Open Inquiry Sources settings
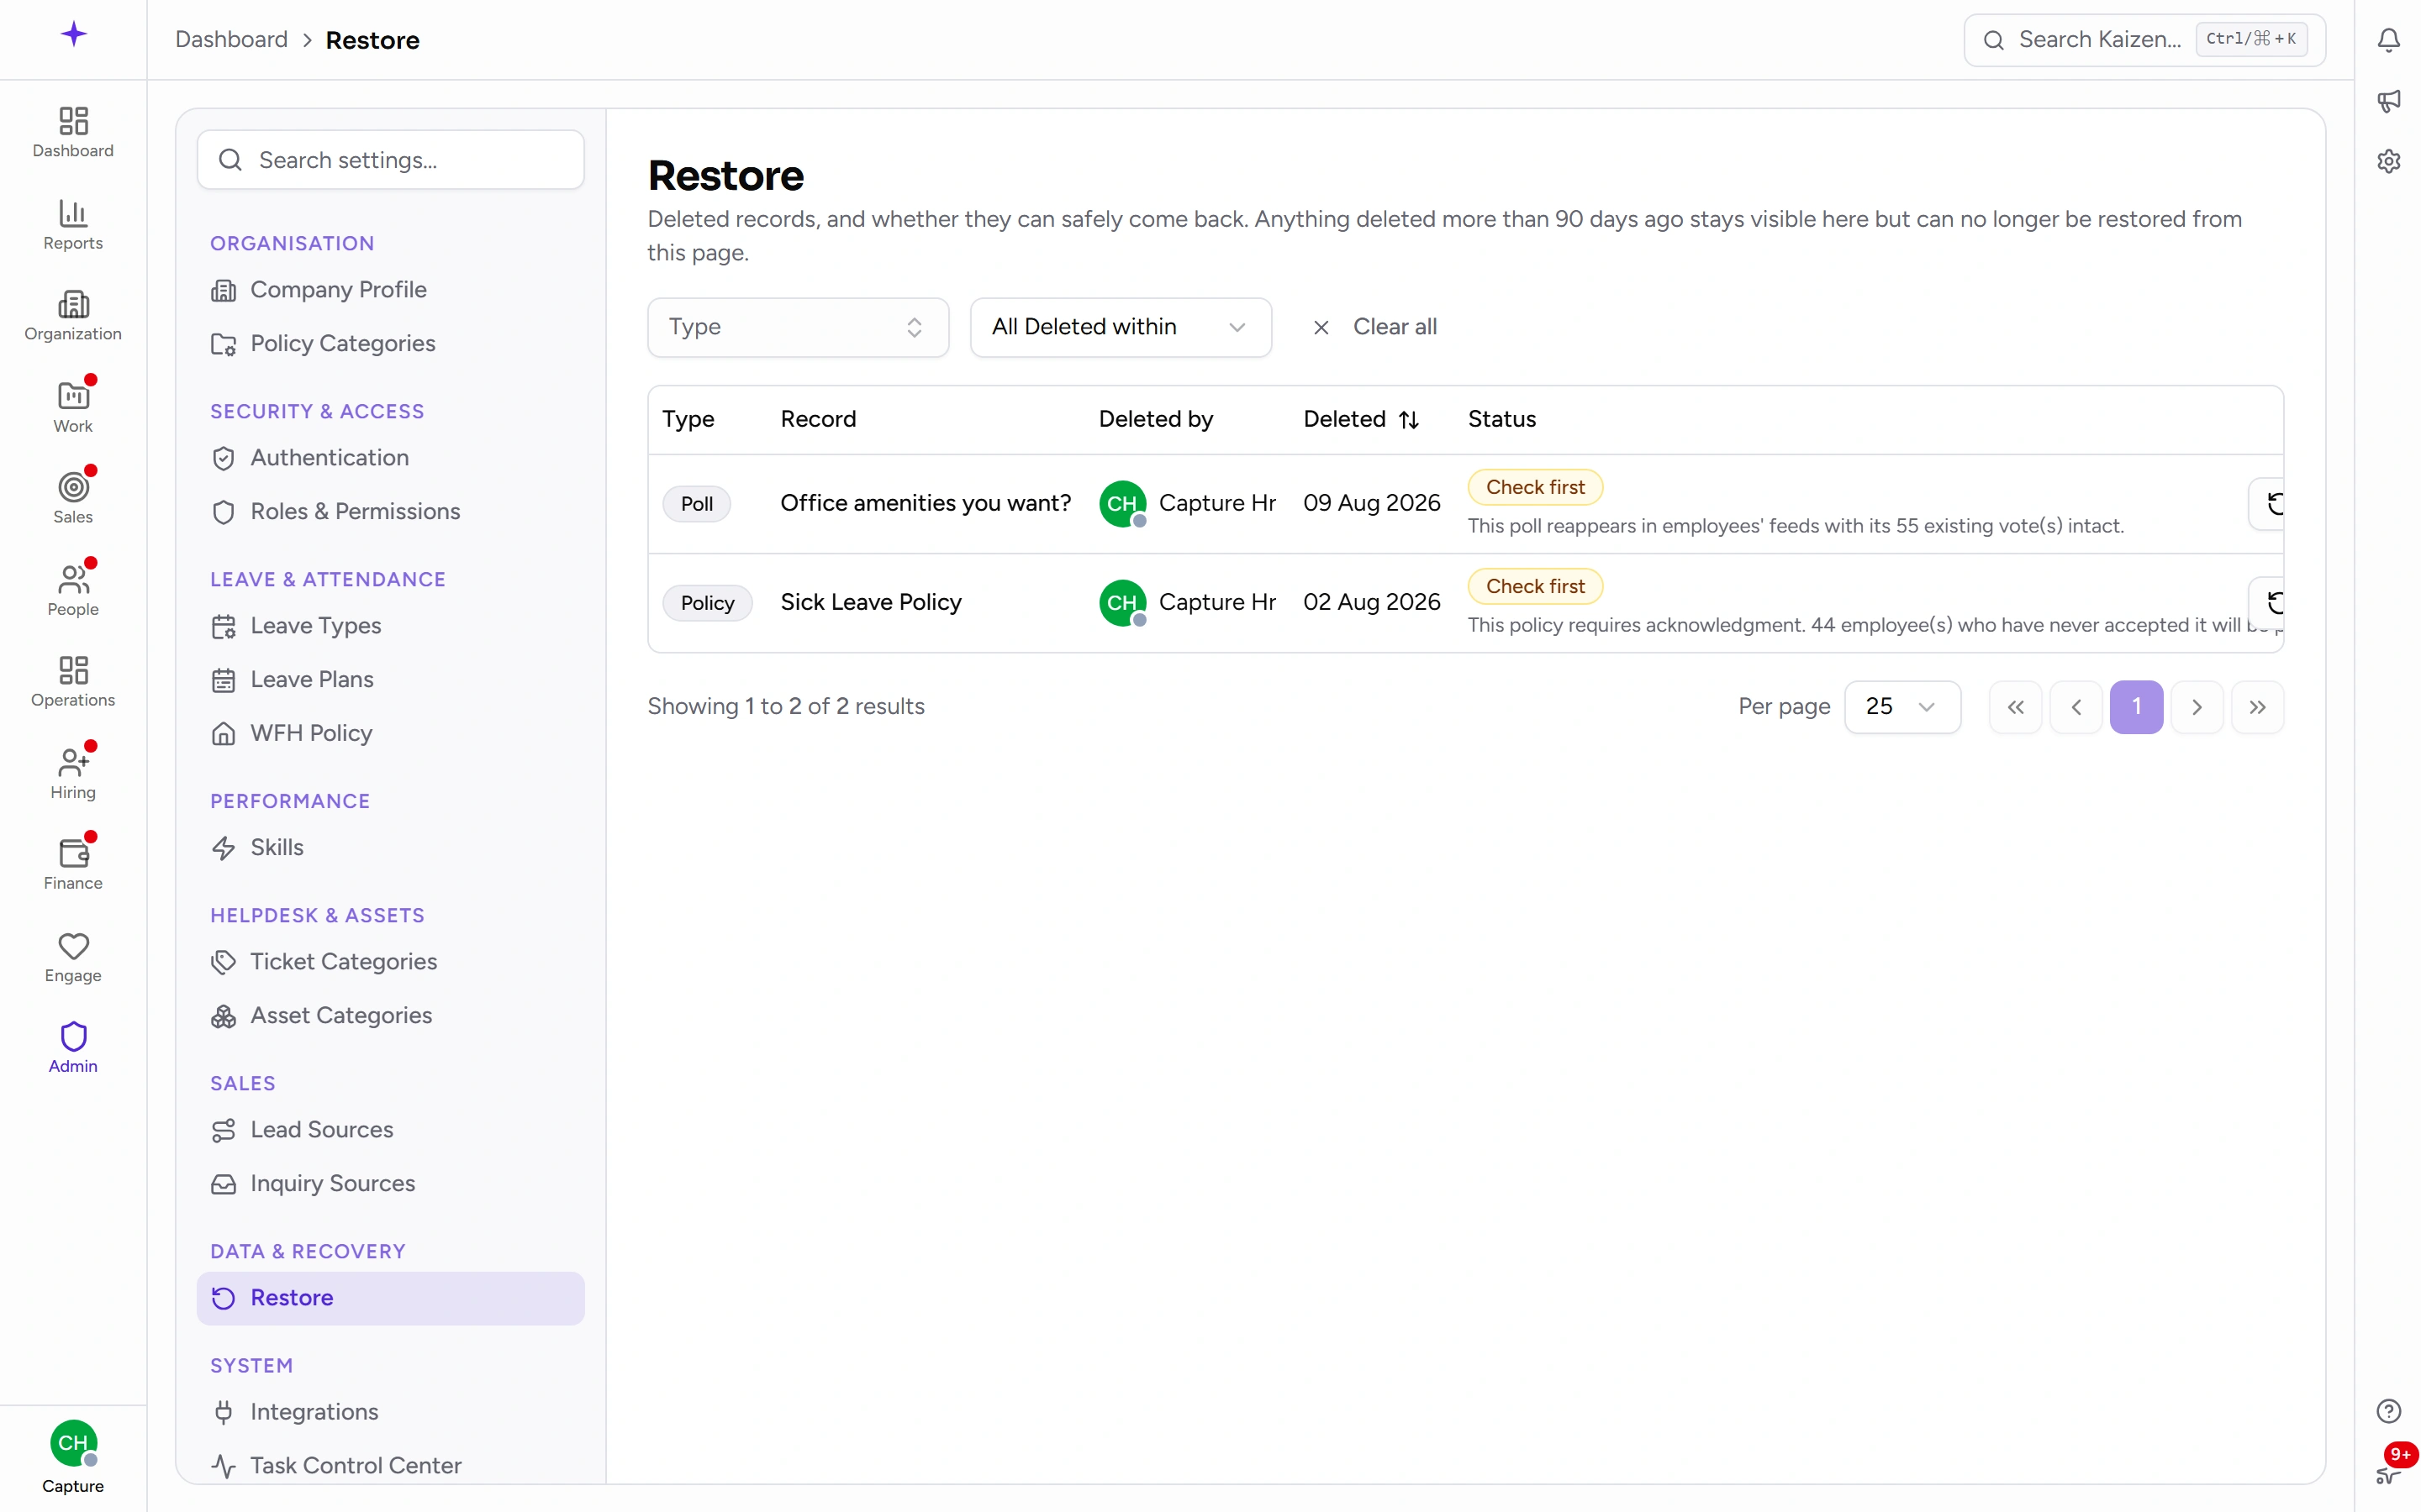The height and width of the screenshot is (1512, 2421). point(390,1184)
